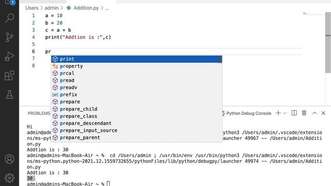Open the Run and Debug view
This screenshot has width=331, height=186.
click(9, 56)
